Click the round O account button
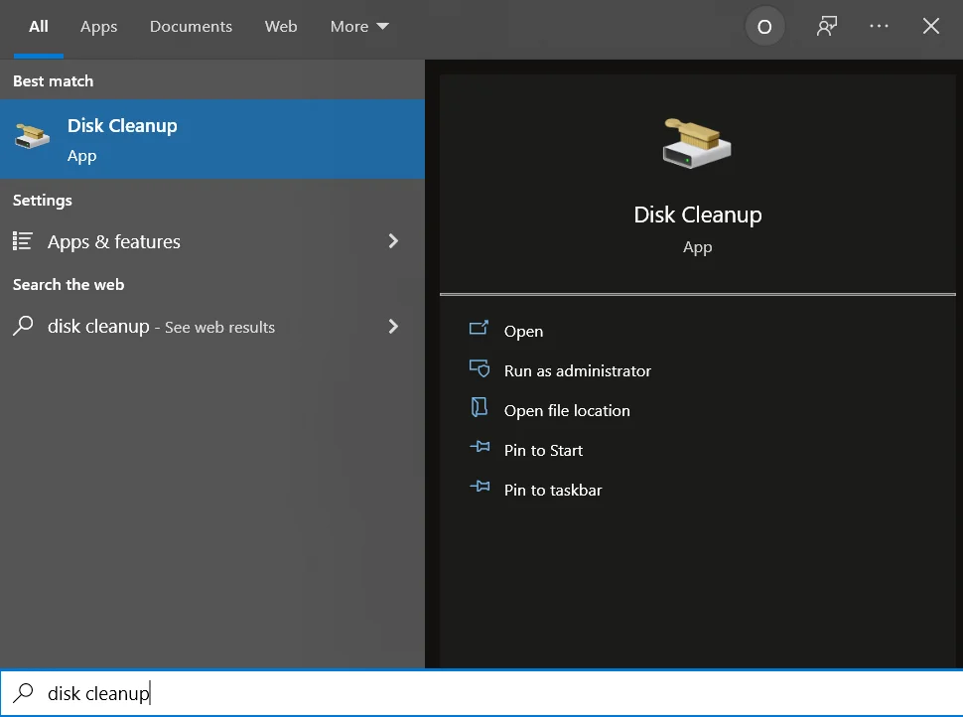The width and height of the screenshot is (963, 717). click(x=764, y=27)
